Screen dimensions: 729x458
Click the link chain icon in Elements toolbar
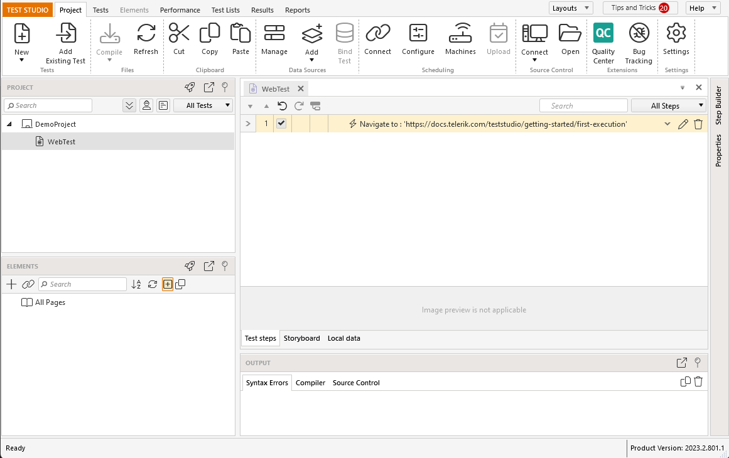tap(28, 284)
